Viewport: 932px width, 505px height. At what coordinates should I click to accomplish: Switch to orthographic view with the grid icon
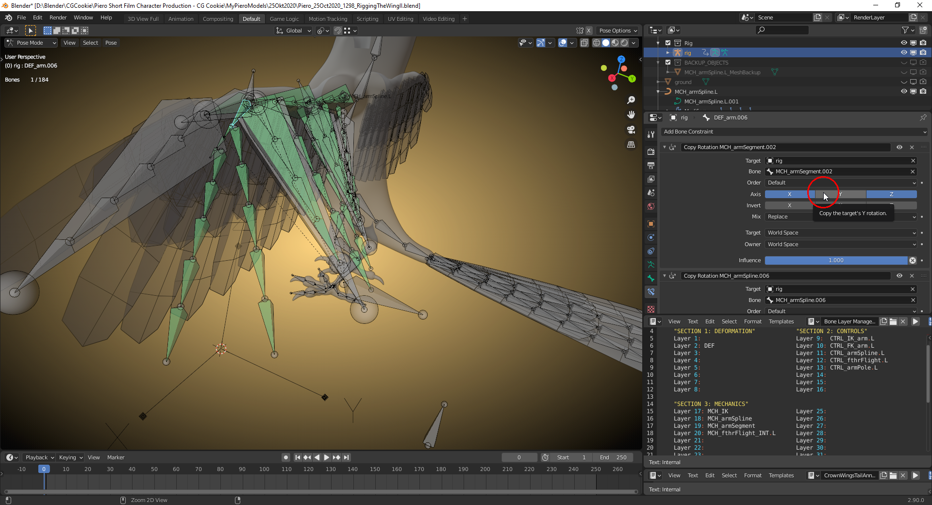pyautogui.click(x=631, y=145)
